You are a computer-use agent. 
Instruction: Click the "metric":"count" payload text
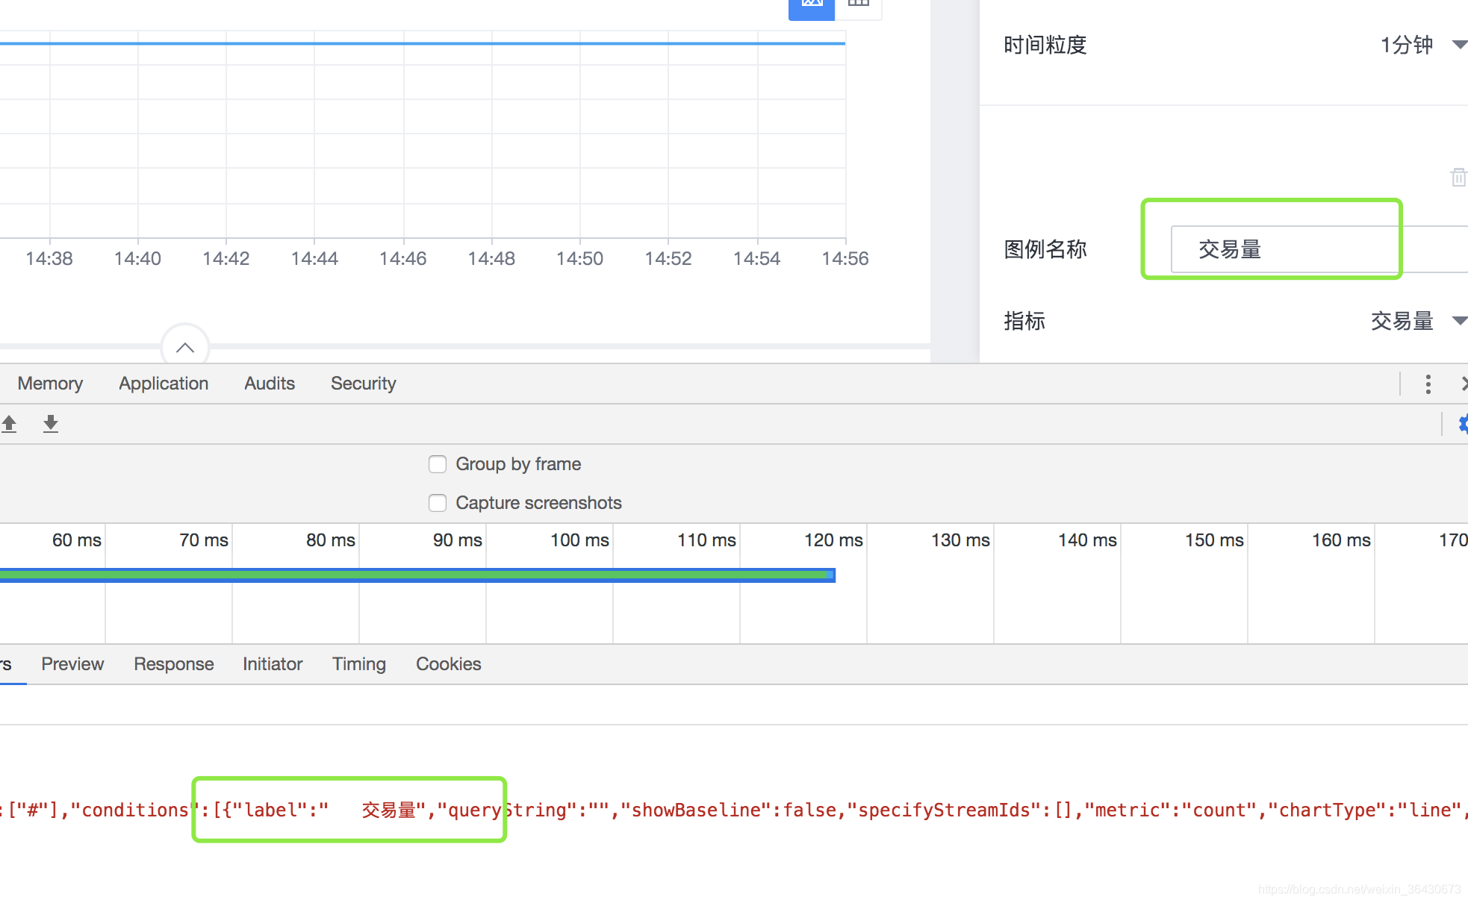pyautogui.click(x=1170, y=810)
